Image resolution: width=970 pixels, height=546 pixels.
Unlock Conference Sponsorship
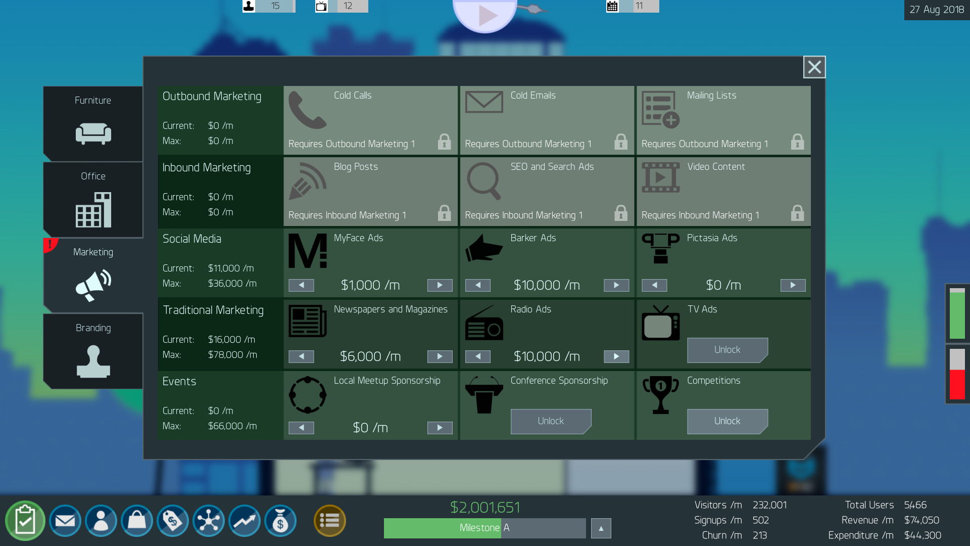[551, 421]
